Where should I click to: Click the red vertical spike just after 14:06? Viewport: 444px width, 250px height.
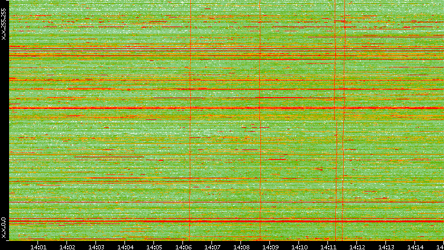tap(190, 120)
